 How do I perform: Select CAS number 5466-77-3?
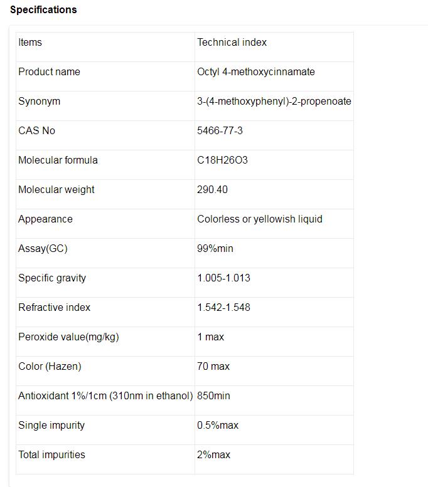coord(220,131)
